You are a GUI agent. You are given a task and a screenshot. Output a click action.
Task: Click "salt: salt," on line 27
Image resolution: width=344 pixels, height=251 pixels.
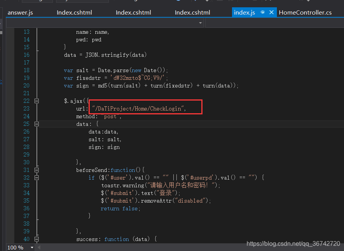click(x=105, y=139)
